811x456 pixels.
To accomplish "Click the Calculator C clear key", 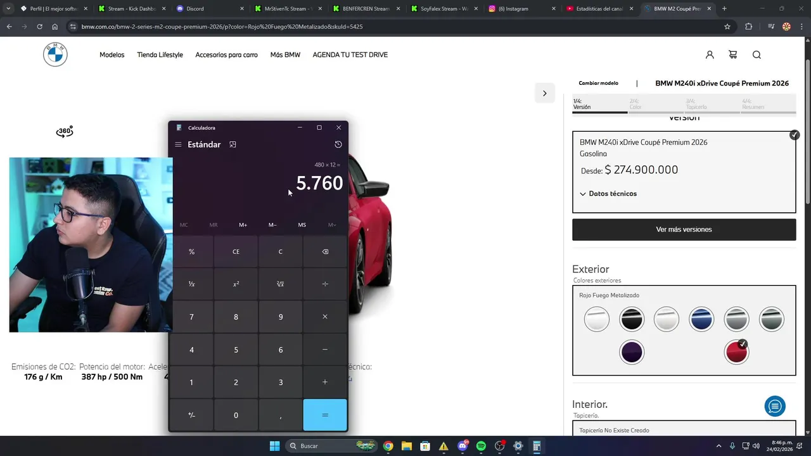I will (x=281, y=251).
